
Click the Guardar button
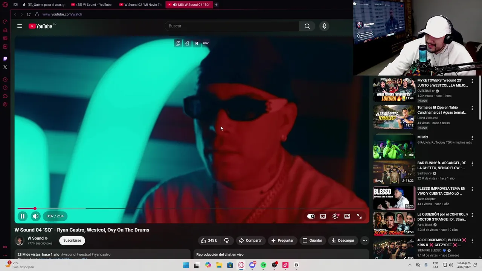312,241
